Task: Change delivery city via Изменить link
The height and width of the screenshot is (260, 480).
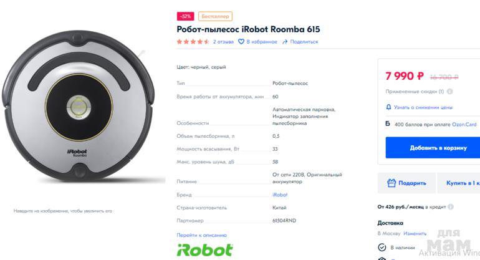Action: pos(415,233)
